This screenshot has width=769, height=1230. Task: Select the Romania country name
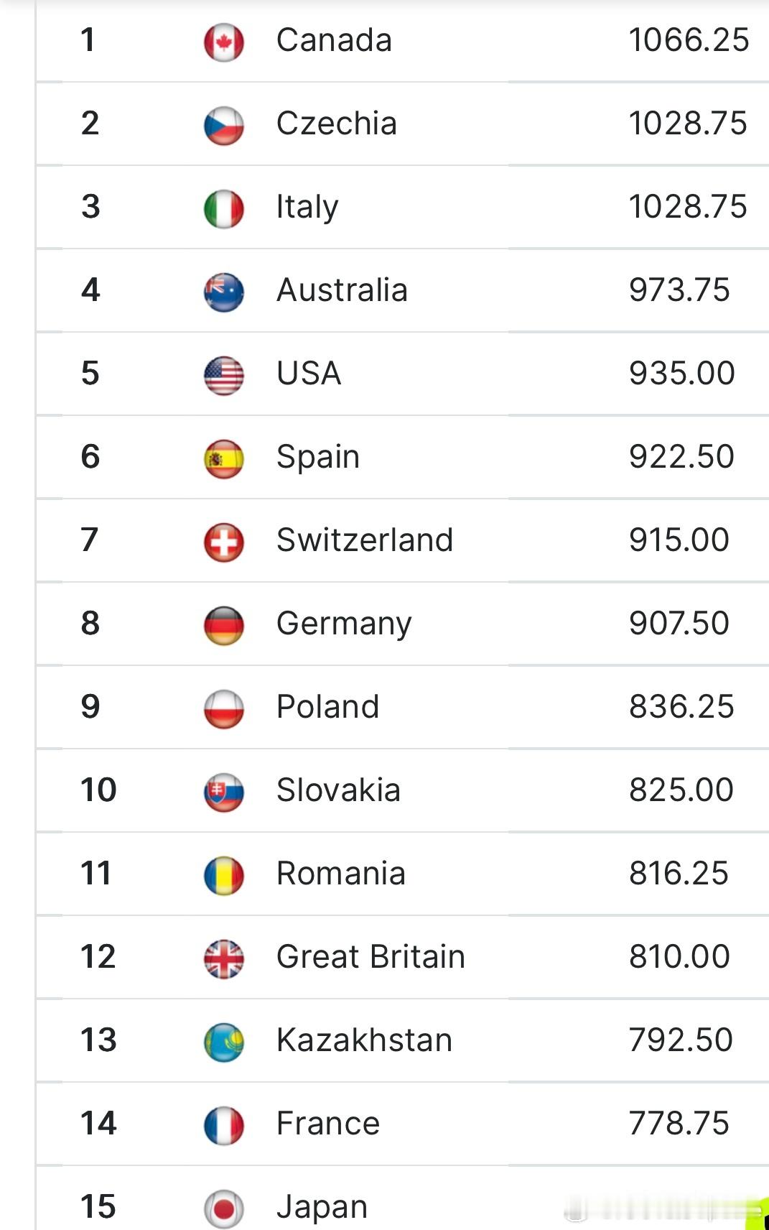click(x=341, y=874)
